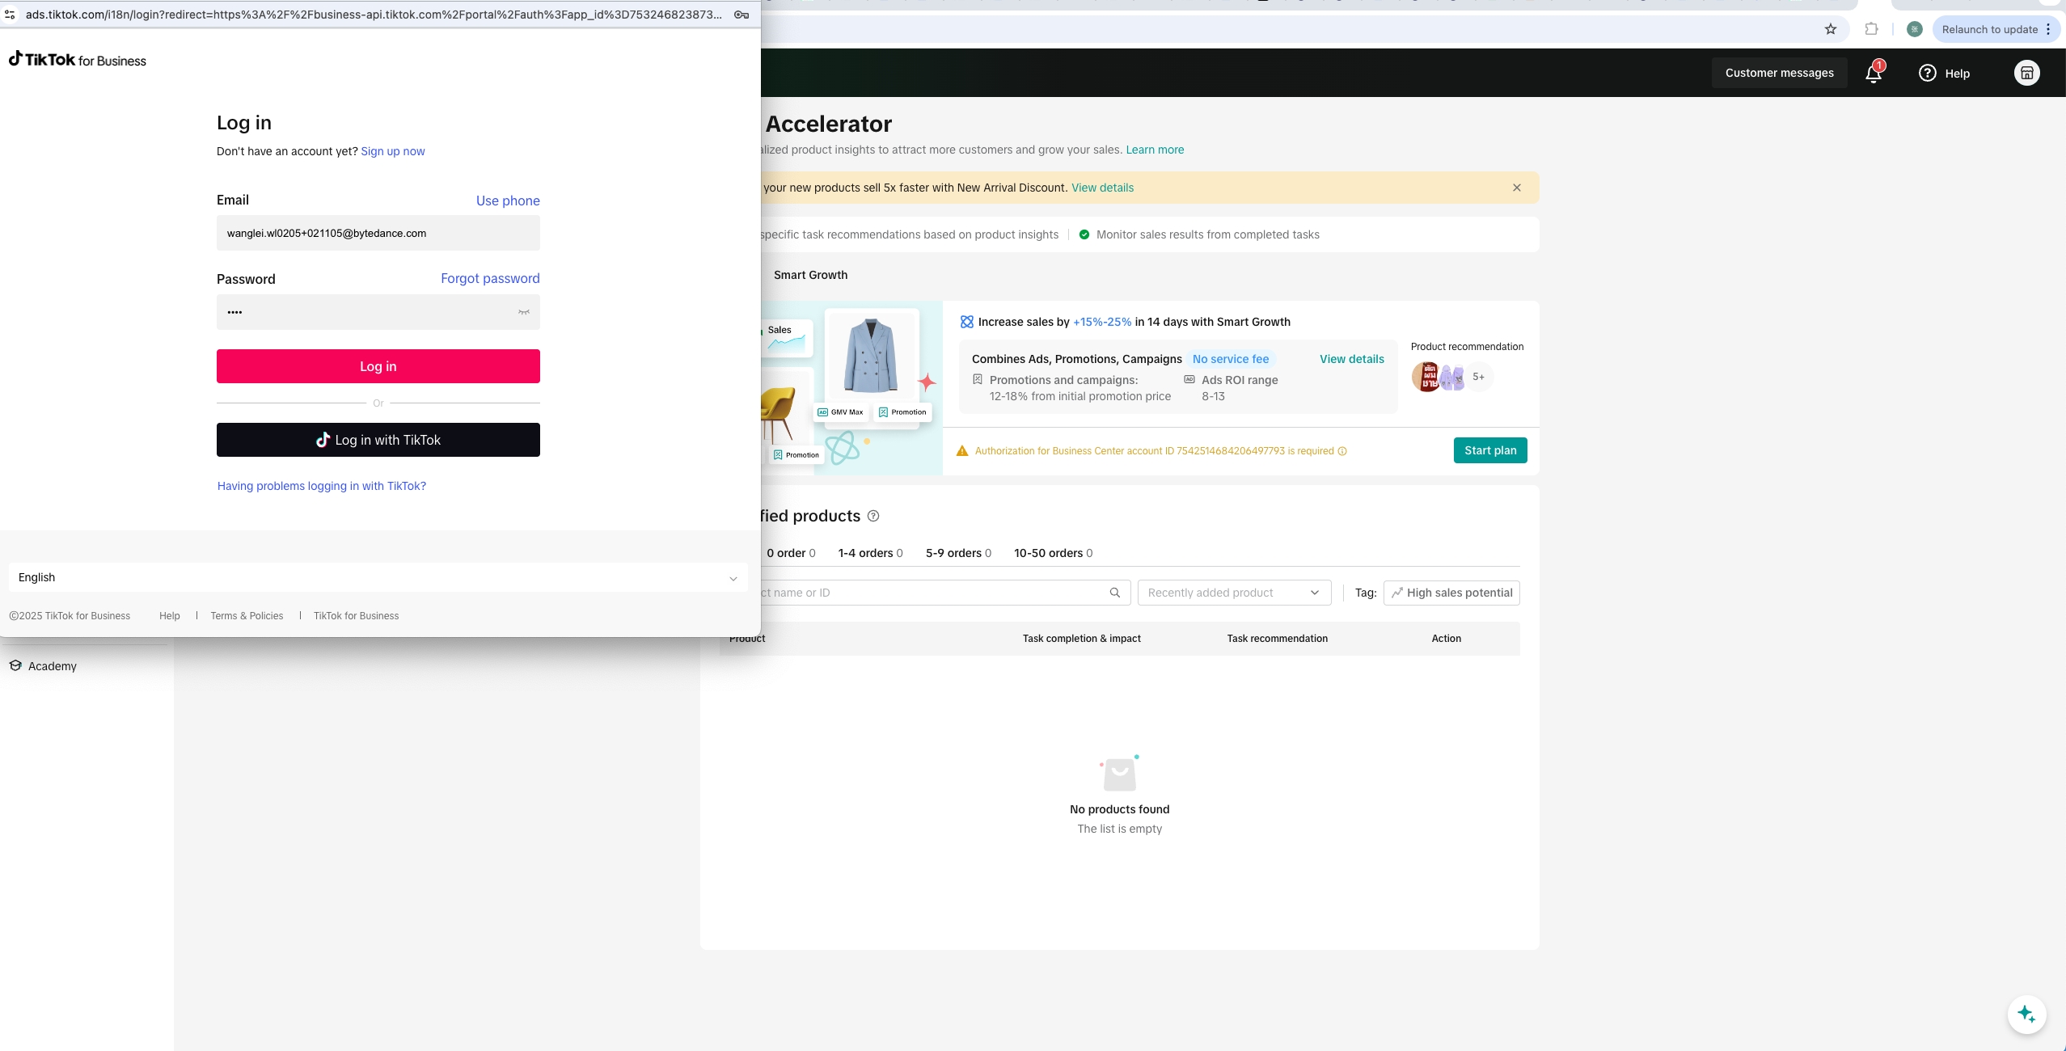Screen dimensions: 2066x1051
Task: Click into the Email input field
Action: tap(378, 233)
